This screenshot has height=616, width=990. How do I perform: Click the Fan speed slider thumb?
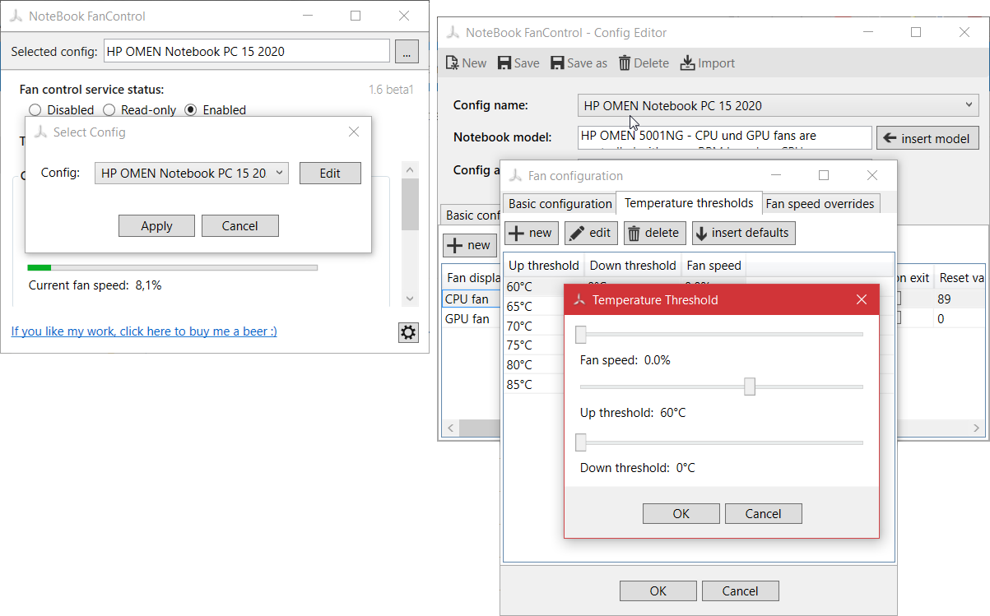click(x=580, y=334)
